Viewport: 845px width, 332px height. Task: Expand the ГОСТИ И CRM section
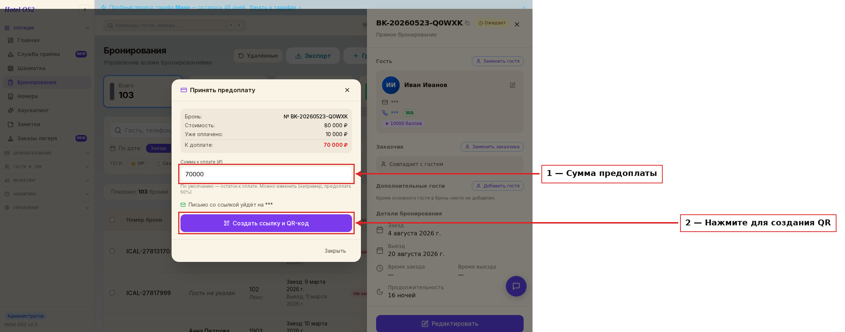[x=47, y=167]
